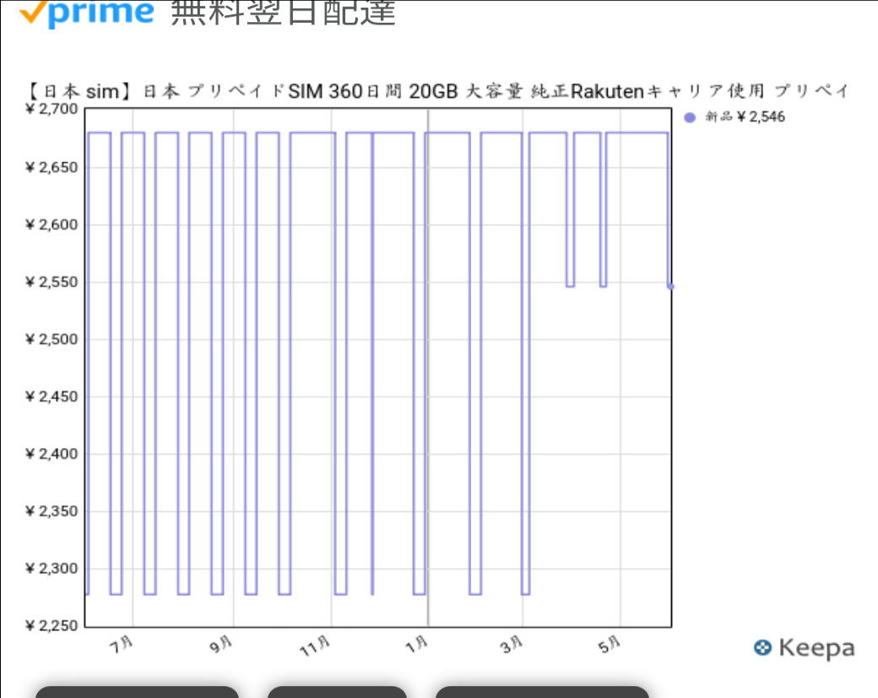
Task: Click the Keepa logo icon
Action: [762, 647]
